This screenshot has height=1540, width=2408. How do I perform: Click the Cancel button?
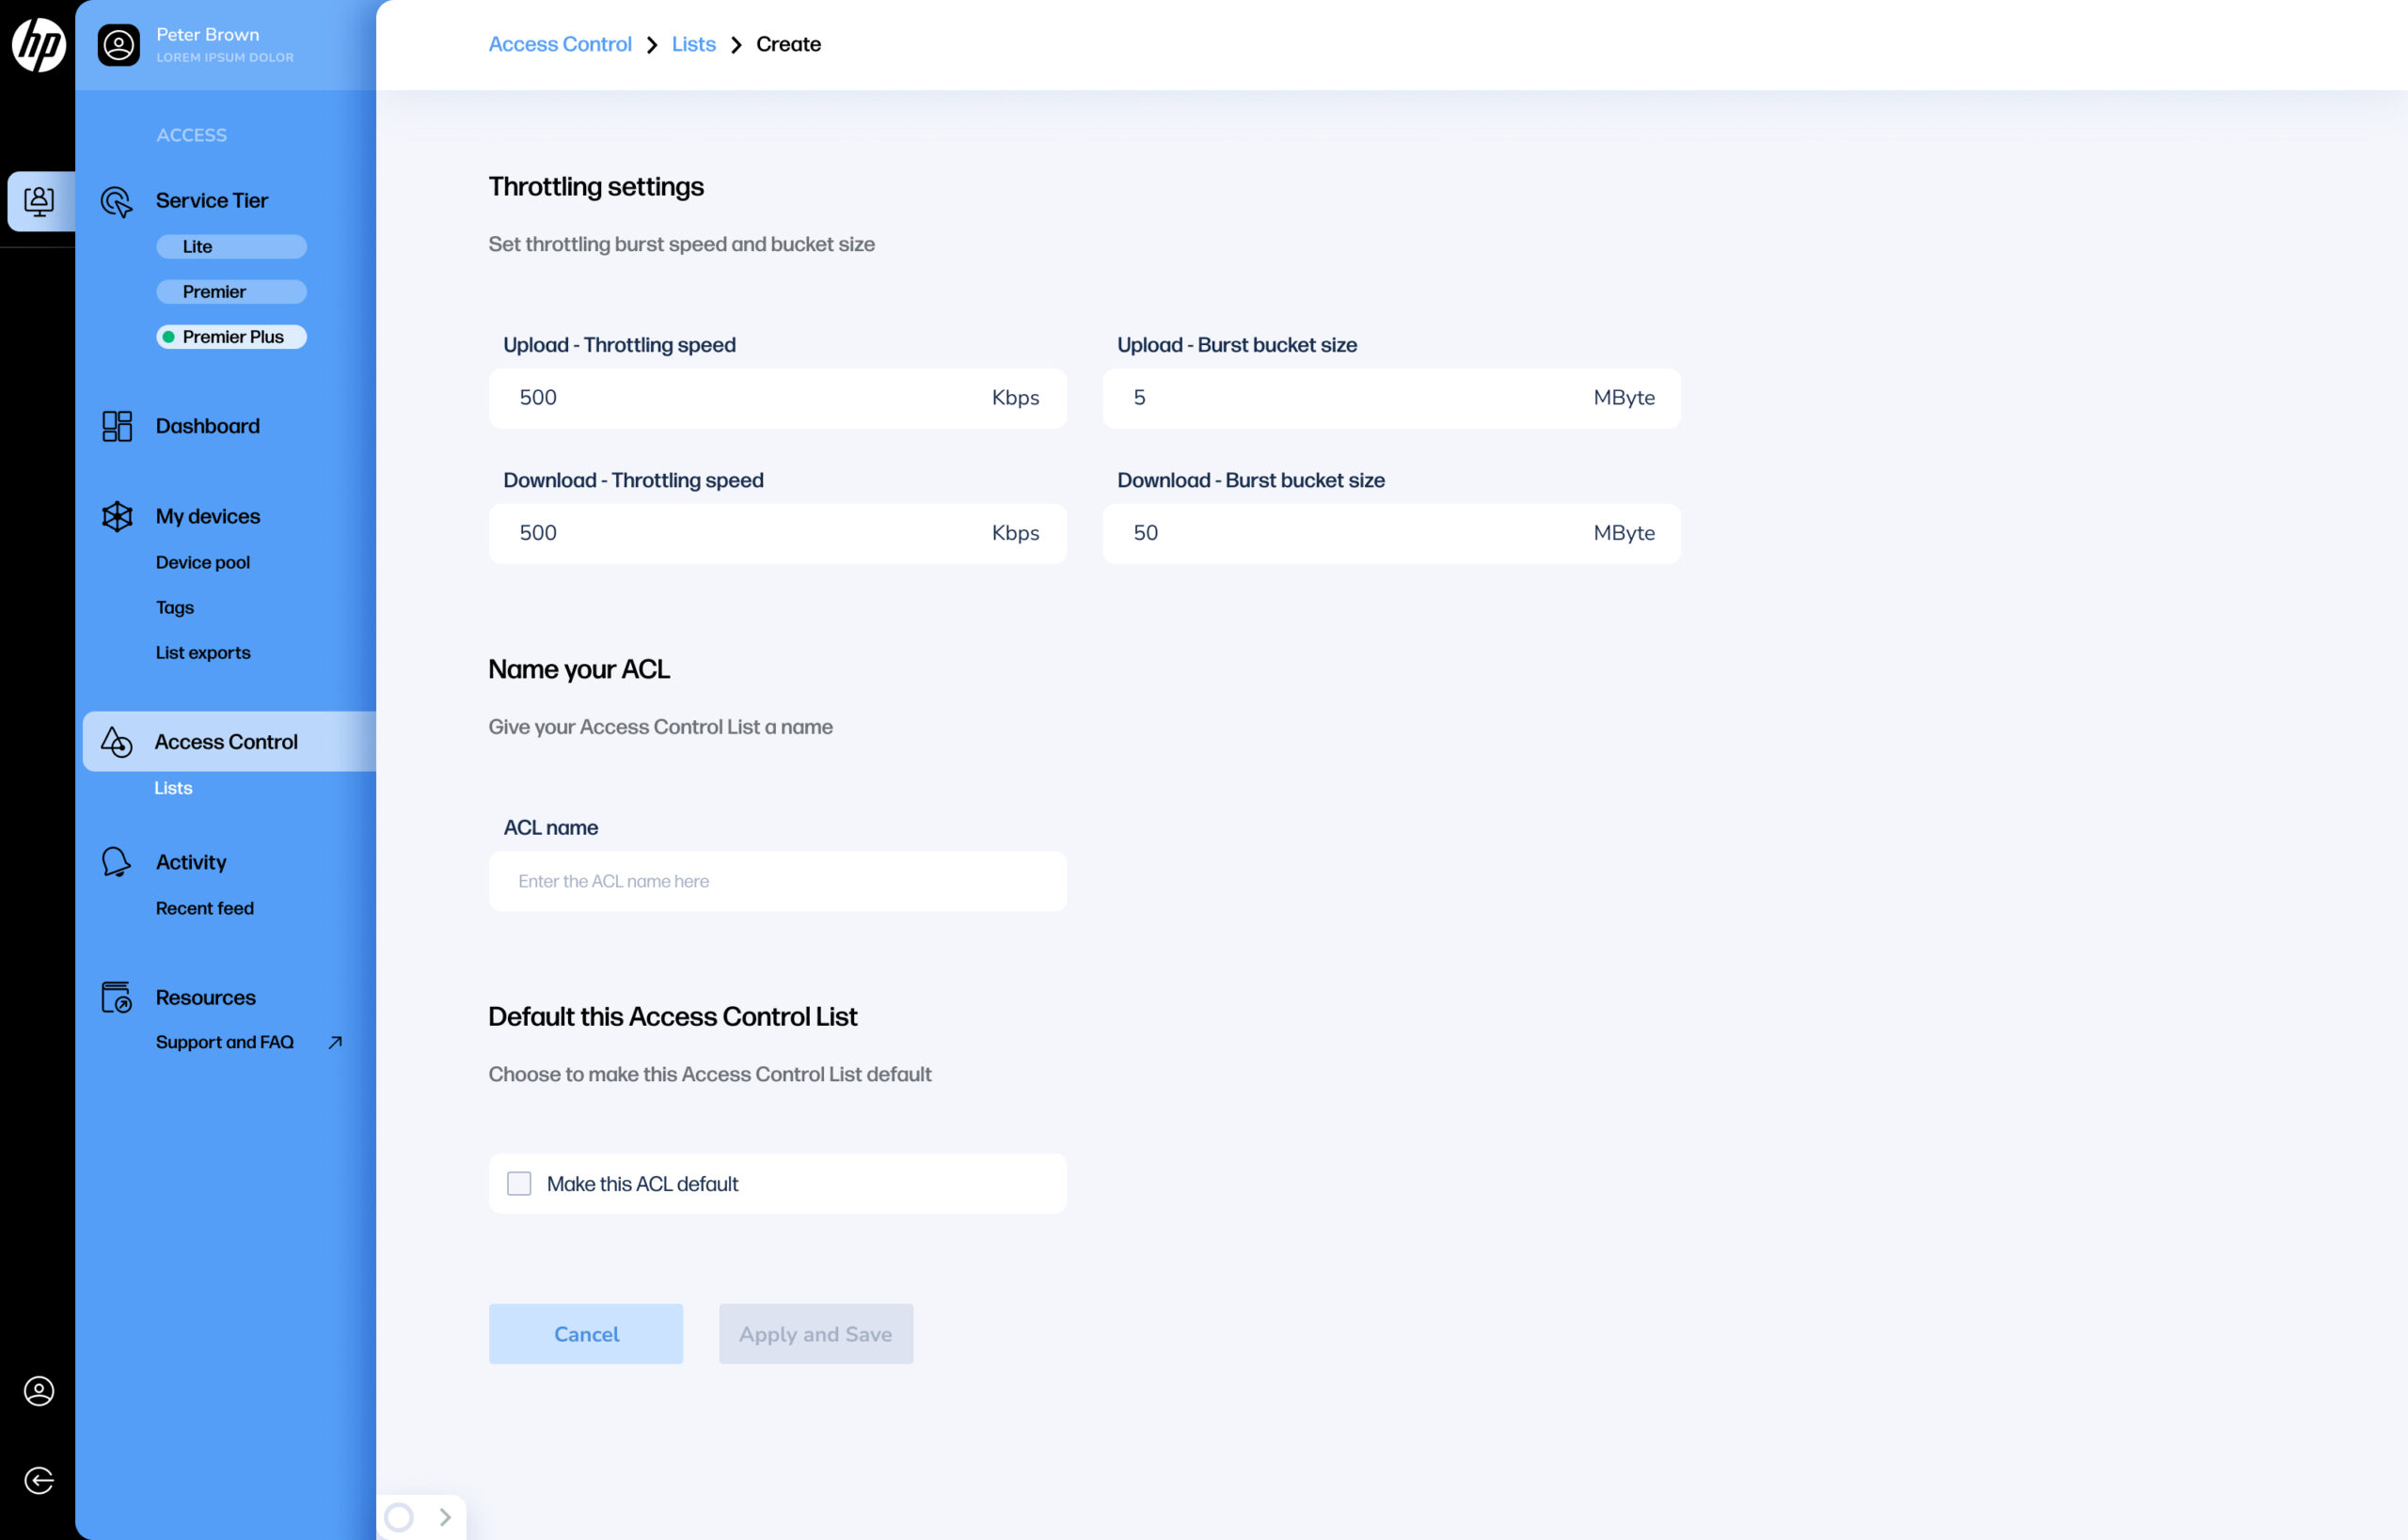coord(586,1334)
